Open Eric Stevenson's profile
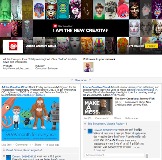The image size is (162, 160). [x=96, y=124]
